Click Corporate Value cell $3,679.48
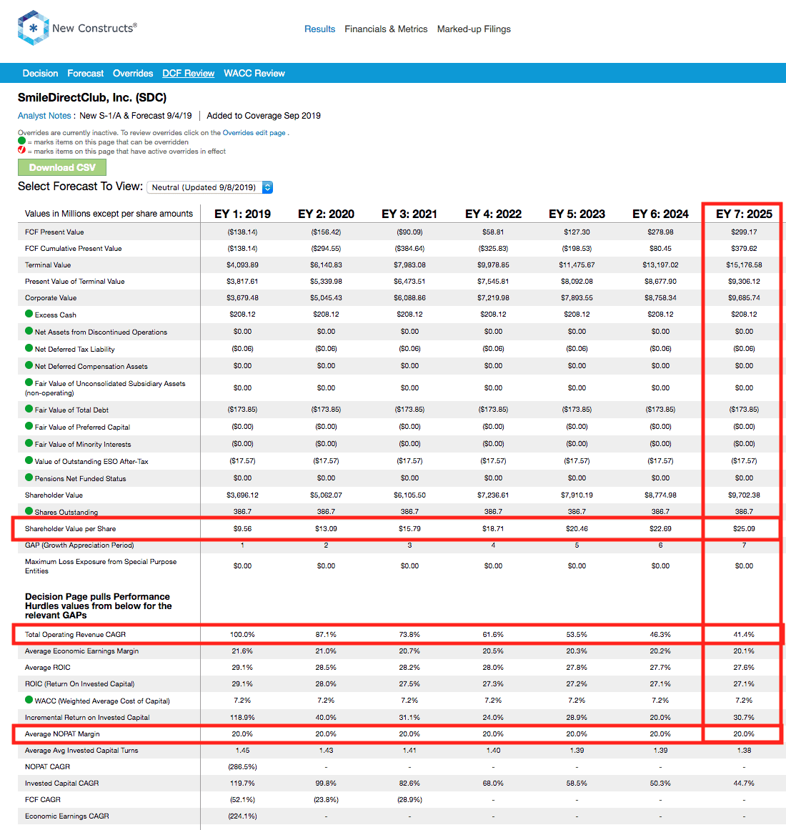 click(x=242, y=297)
